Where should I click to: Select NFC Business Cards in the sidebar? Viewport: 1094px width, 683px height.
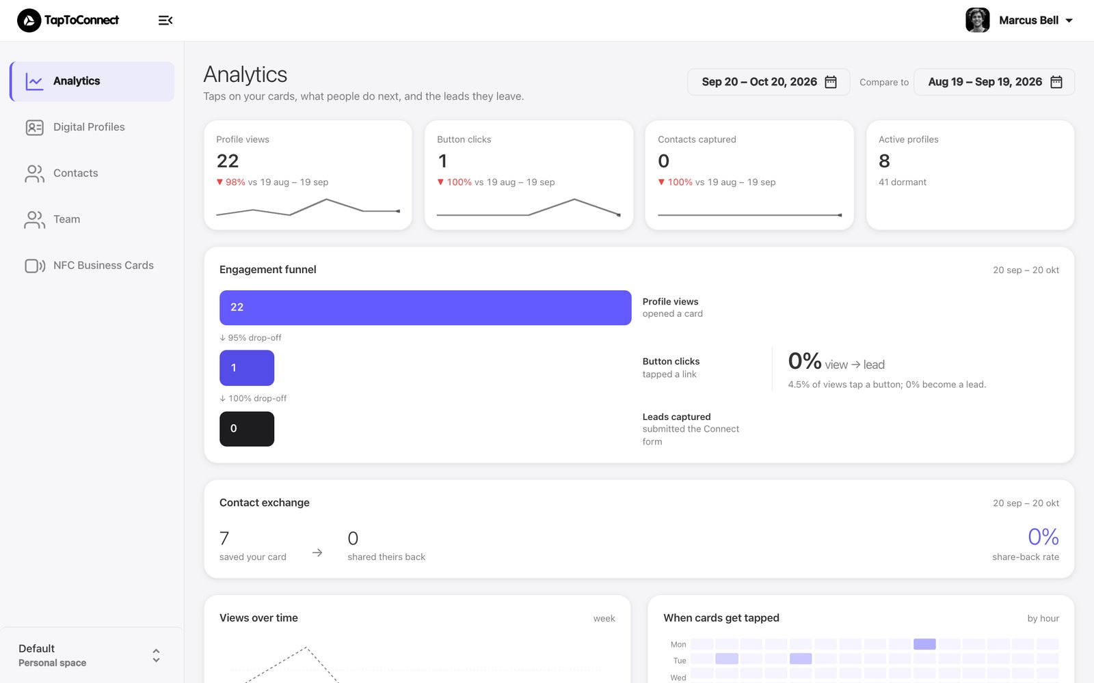[x=92, y=266]
